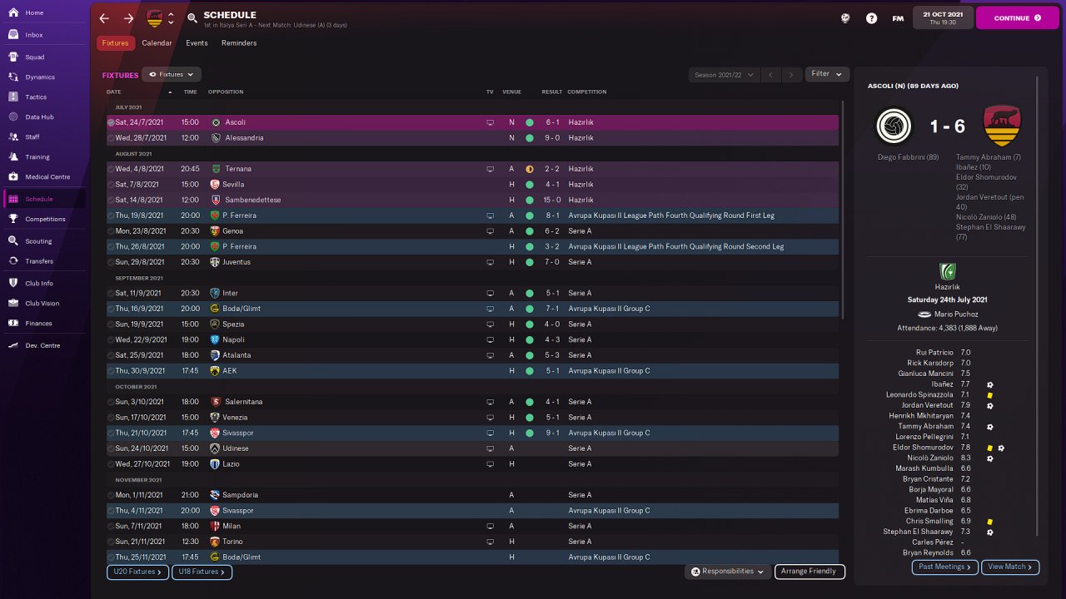
Task: Click the club badge beside the Schedule title
Action: click(155, 18)
